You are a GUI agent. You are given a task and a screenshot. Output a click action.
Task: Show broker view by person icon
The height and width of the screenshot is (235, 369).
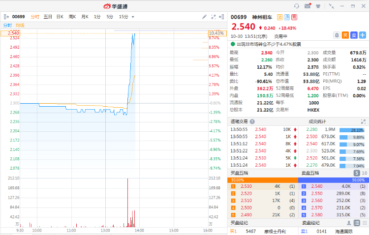[349, 223]
